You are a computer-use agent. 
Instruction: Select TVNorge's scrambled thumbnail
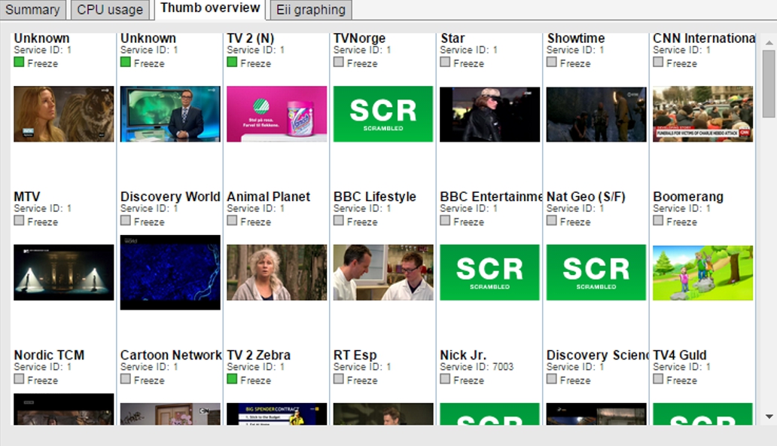[x=383, y=114]
